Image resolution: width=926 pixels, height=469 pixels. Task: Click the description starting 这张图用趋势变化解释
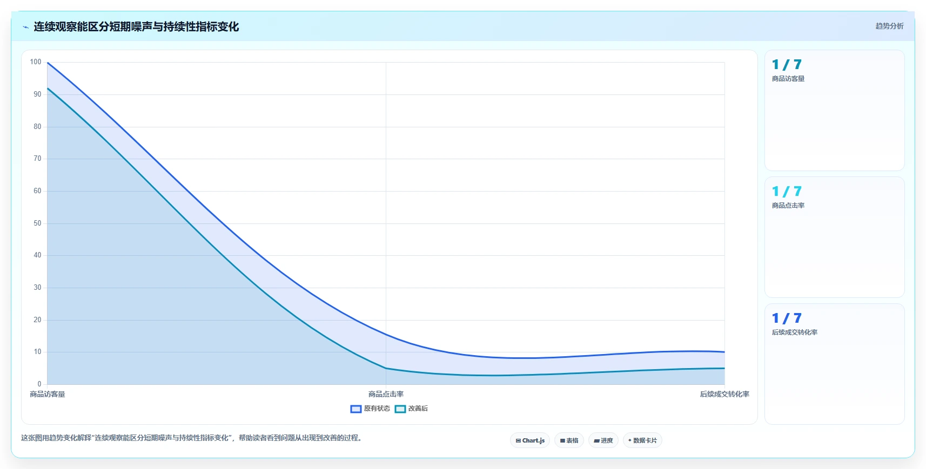click(x=192, y=438)
